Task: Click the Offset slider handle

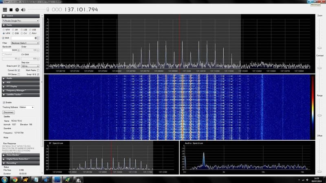Action: pos(319,172)
